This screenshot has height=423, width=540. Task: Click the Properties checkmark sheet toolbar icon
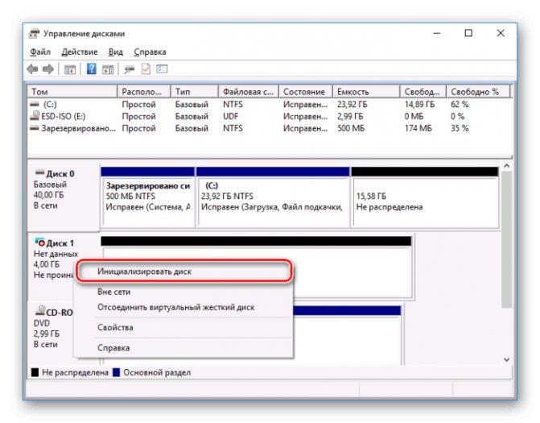pos(146,69)
